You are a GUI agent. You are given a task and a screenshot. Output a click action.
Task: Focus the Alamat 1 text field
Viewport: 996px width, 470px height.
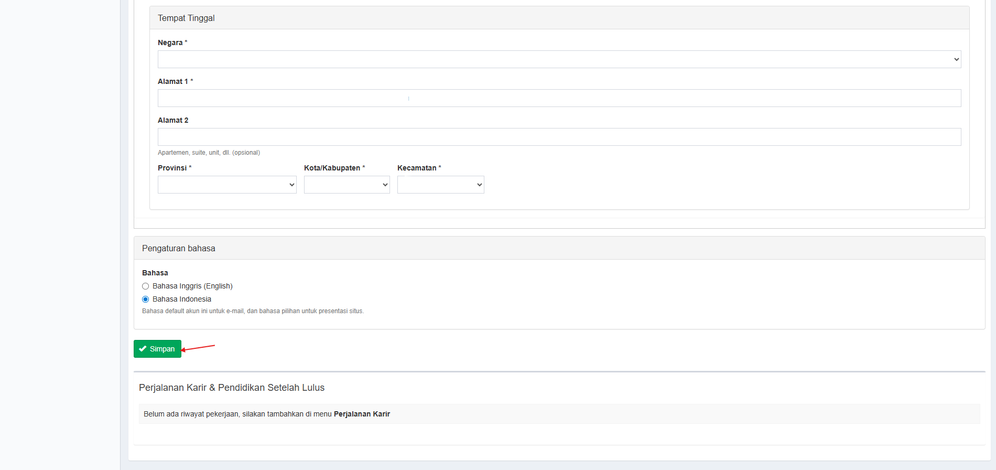559,98
